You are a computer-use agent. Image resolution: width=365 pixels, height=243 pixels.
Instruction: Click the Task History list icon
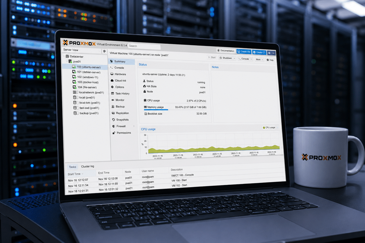(112, 93)
